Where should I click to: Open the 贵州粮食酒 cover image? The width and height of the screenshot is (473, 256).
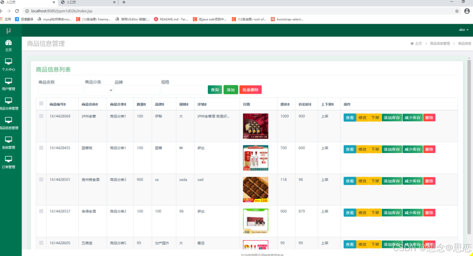(256, 190)
